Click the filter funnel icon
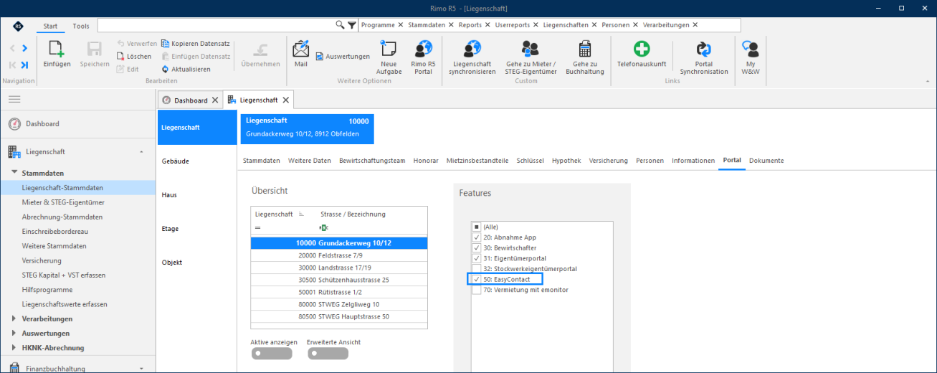This screenshot has width=937, height=373. [x=351, y=24]
